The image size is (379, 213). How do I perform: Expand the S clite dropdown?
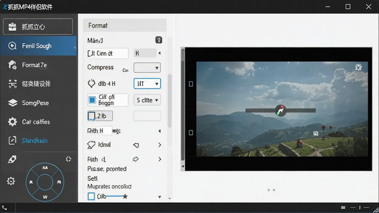pos(147,100)
